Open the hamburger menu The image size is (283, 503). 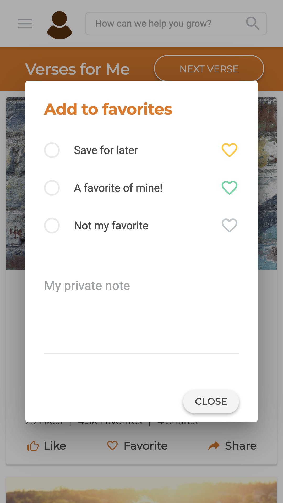pos(25,24)
